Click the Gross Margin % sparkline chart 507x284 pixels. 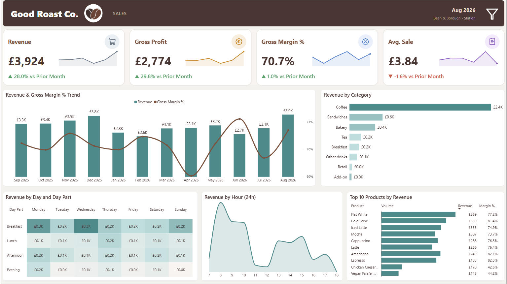tap(341, 58)
